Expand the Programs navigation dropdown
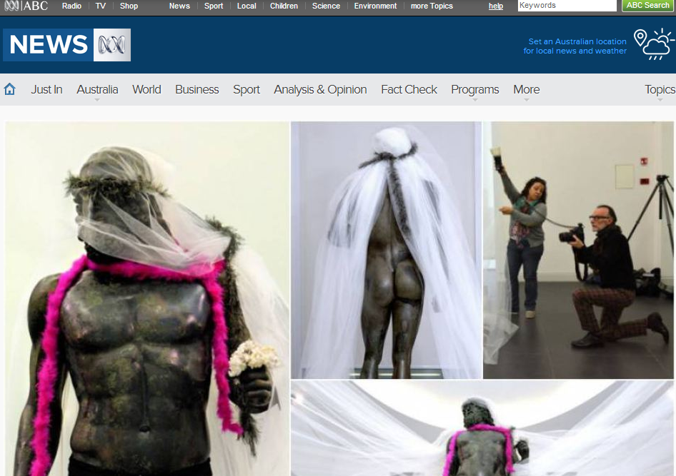 (x=474, y=90)
